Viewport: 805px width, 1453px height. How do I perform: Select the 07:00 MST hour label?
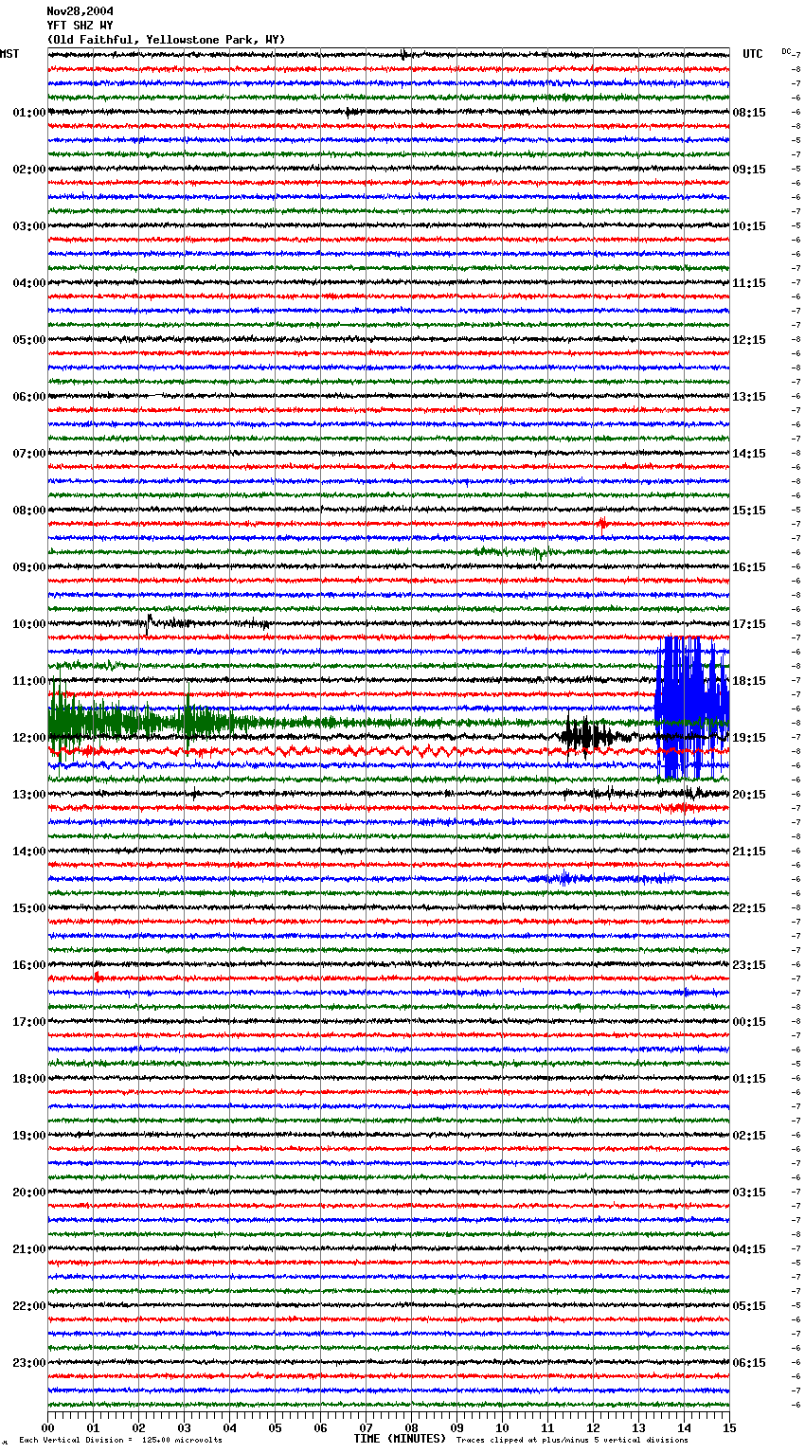(29, 454)
